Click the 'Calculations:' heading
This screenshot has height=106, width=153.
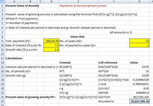point(14,58)
